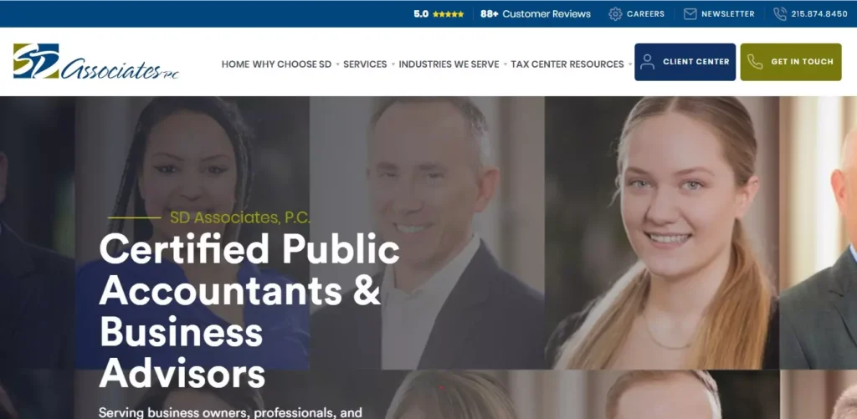Open the Careers link in top bar

point(645,14)
